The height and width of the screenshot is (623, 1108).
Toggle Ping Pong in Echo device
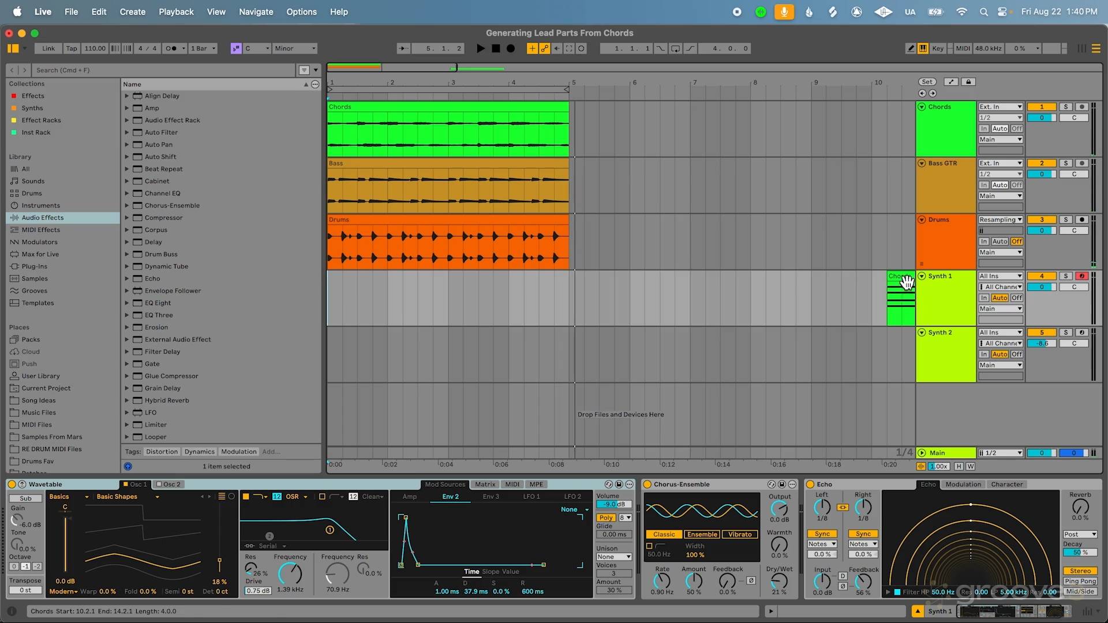1080,581
